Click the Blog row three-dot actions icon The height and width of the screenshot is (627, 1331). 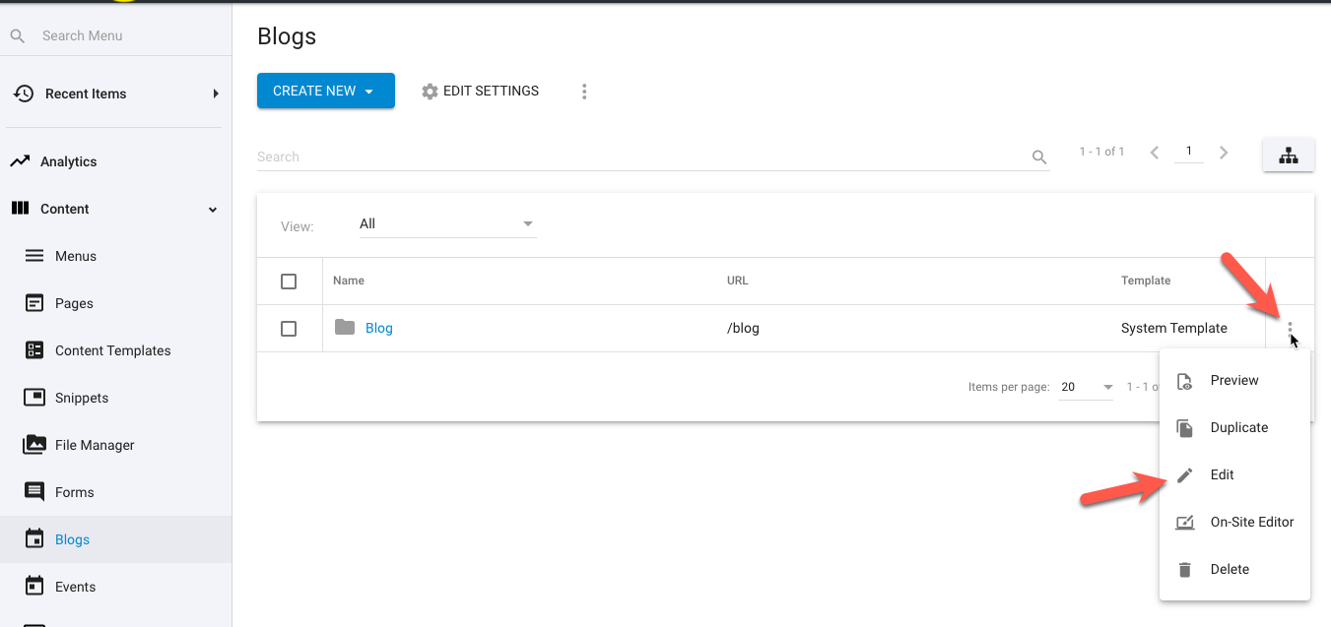tap(1289, 329)
